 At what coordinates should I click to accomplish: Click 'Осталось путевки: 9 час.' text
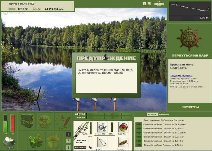click(183, 79)
